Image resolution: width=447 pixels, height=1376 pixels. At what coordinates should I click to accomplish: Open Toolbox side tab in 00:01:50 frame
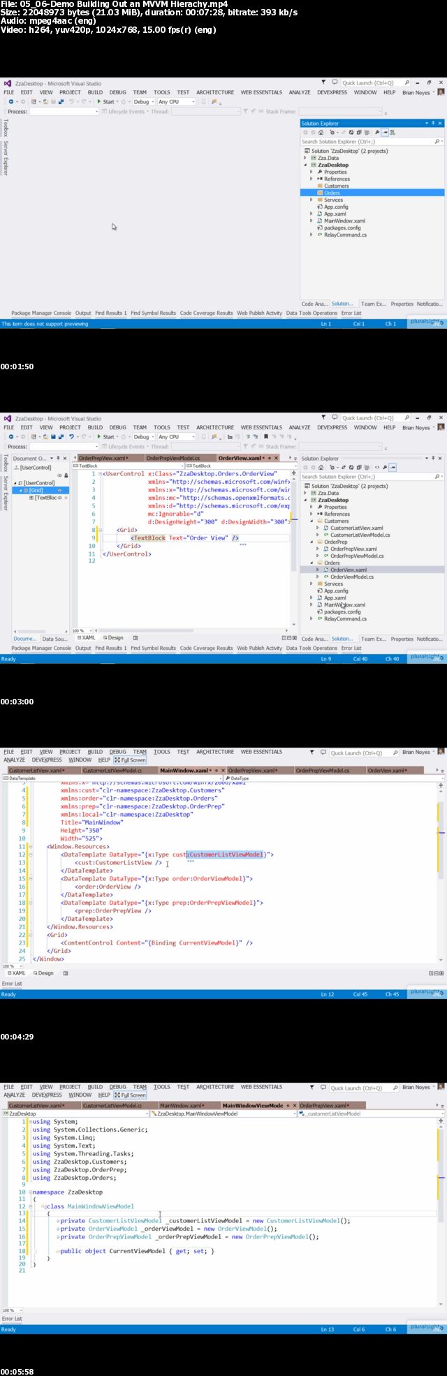[x=6, y=128]
